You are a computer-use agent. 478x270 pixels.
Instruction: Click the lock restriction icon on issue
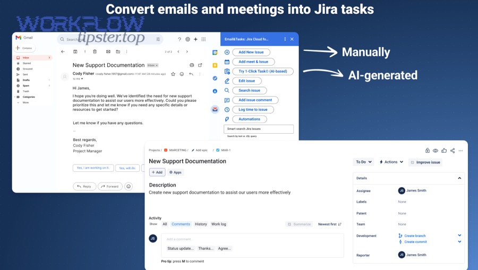(427, 151)
